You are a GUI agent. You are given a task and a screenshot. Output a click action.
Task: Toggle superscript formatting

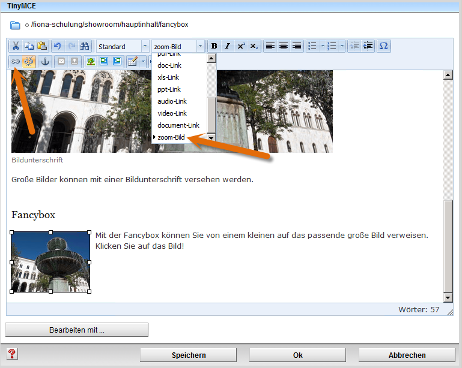pos(241,46)
